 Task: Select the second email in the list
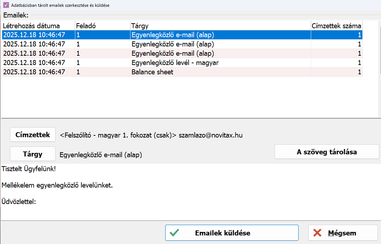click(x=172, y=44)
